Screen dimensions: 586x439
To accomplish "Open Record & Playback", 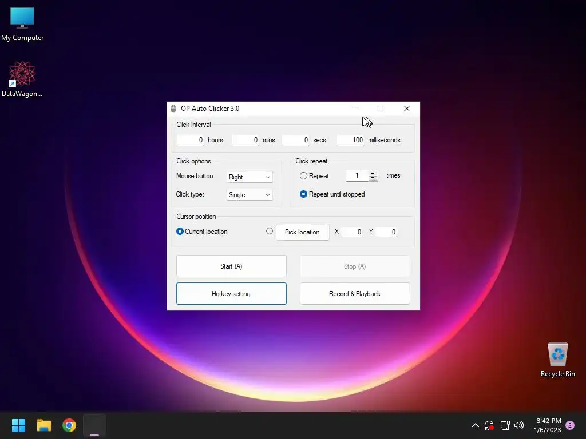I will point(355,293).
